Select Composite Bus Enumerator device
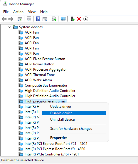 [46, 85]
